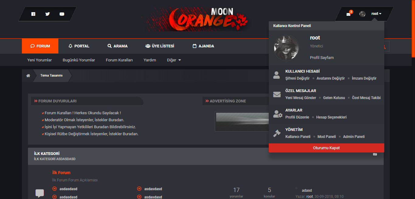The width and height of the screenshot is (415, 199).
Task: Open the Admin Paneli link
Action: [x=354, y=137]
